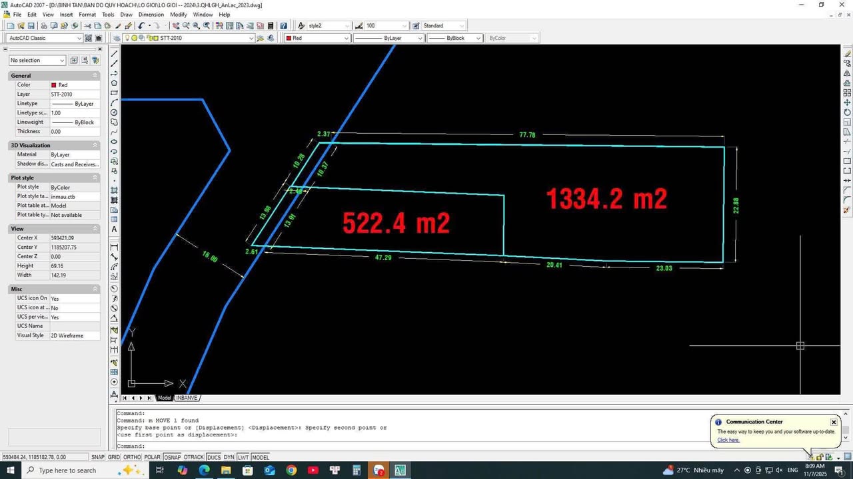Select the Line tool in Draw toolbar
This screenshot has height=479, width=853.
115,54
